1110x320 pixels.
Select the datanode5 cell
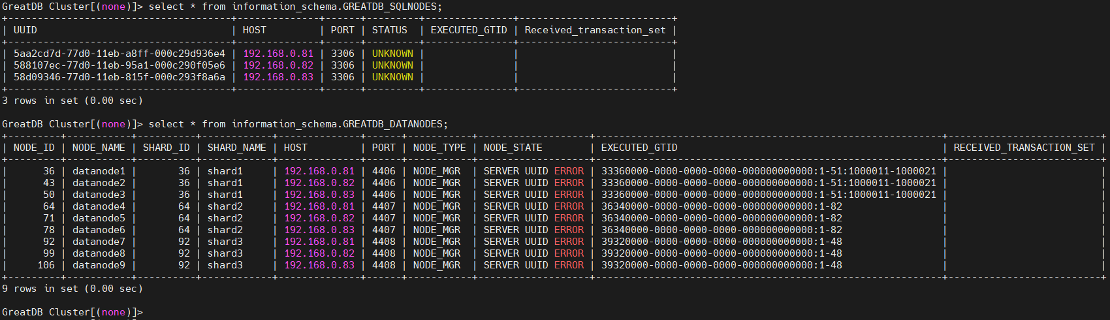pyautogui.click(x=99, y=218)
